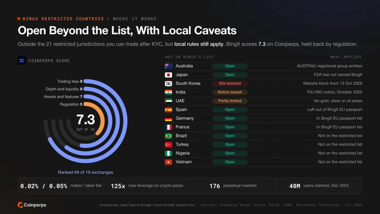Click the Sources credit line in the footer
Screen dimensions: 380x214
[281, 205]
